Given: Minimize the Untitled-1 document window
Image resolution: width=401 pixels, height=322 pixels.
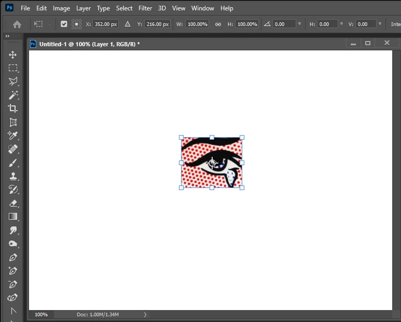Looking at the screenshot, I should 353,44.
